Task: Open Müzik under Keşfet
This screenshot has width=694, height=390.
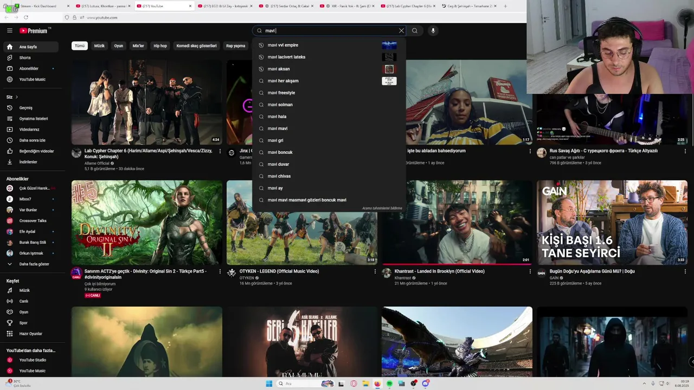Action: (x=31, y=290)
